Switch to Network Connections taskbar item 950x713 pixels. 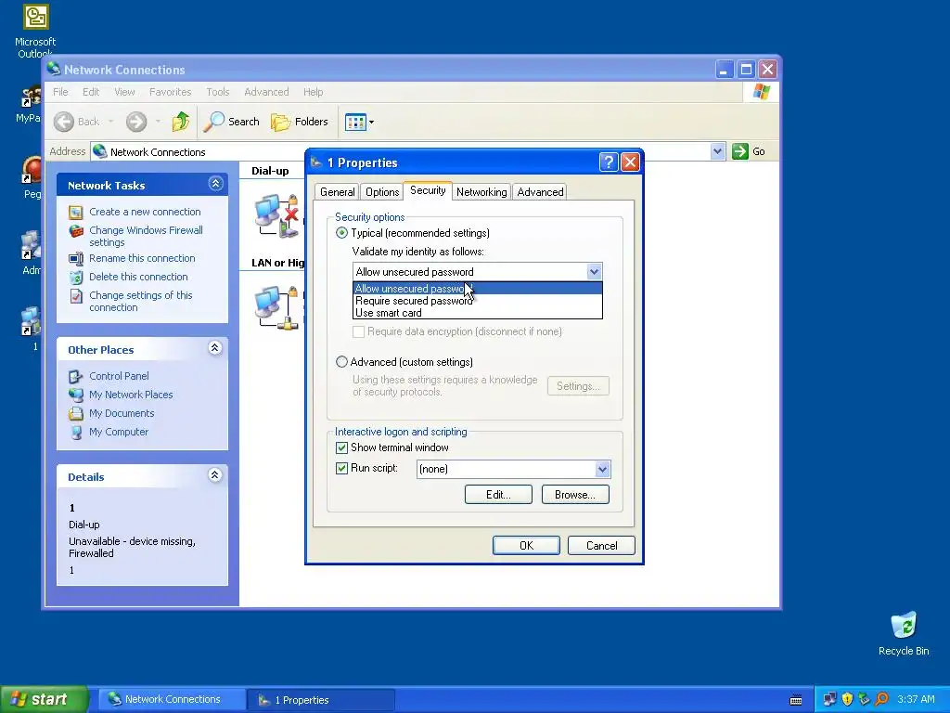[x=171, y=700]
